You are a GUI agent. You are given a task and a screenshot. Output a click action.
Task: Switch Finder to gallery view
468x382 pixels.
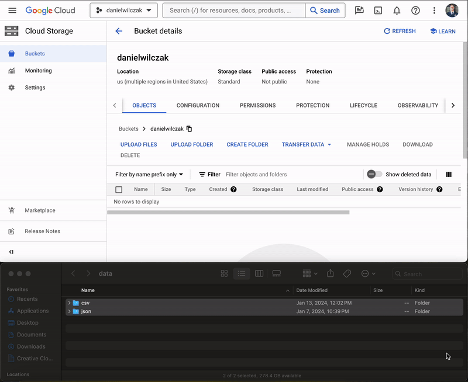pyautogui.click(x=276, y=273)
